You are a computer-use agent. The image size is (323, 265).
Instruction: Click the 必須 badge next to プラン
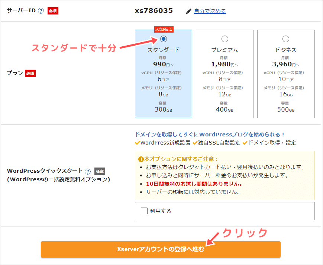[x=30, y=73]
